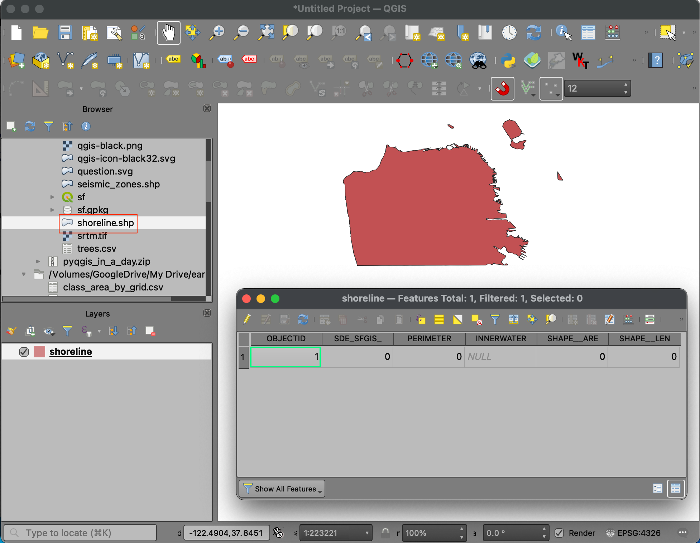The image size is (700, 543).
Task: Click Refresh icon in Browser panel
Action: (30, 126)
